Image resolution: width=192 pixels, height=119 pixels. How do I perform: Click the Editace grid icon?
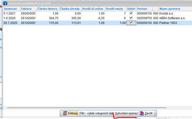pos(65,113)
